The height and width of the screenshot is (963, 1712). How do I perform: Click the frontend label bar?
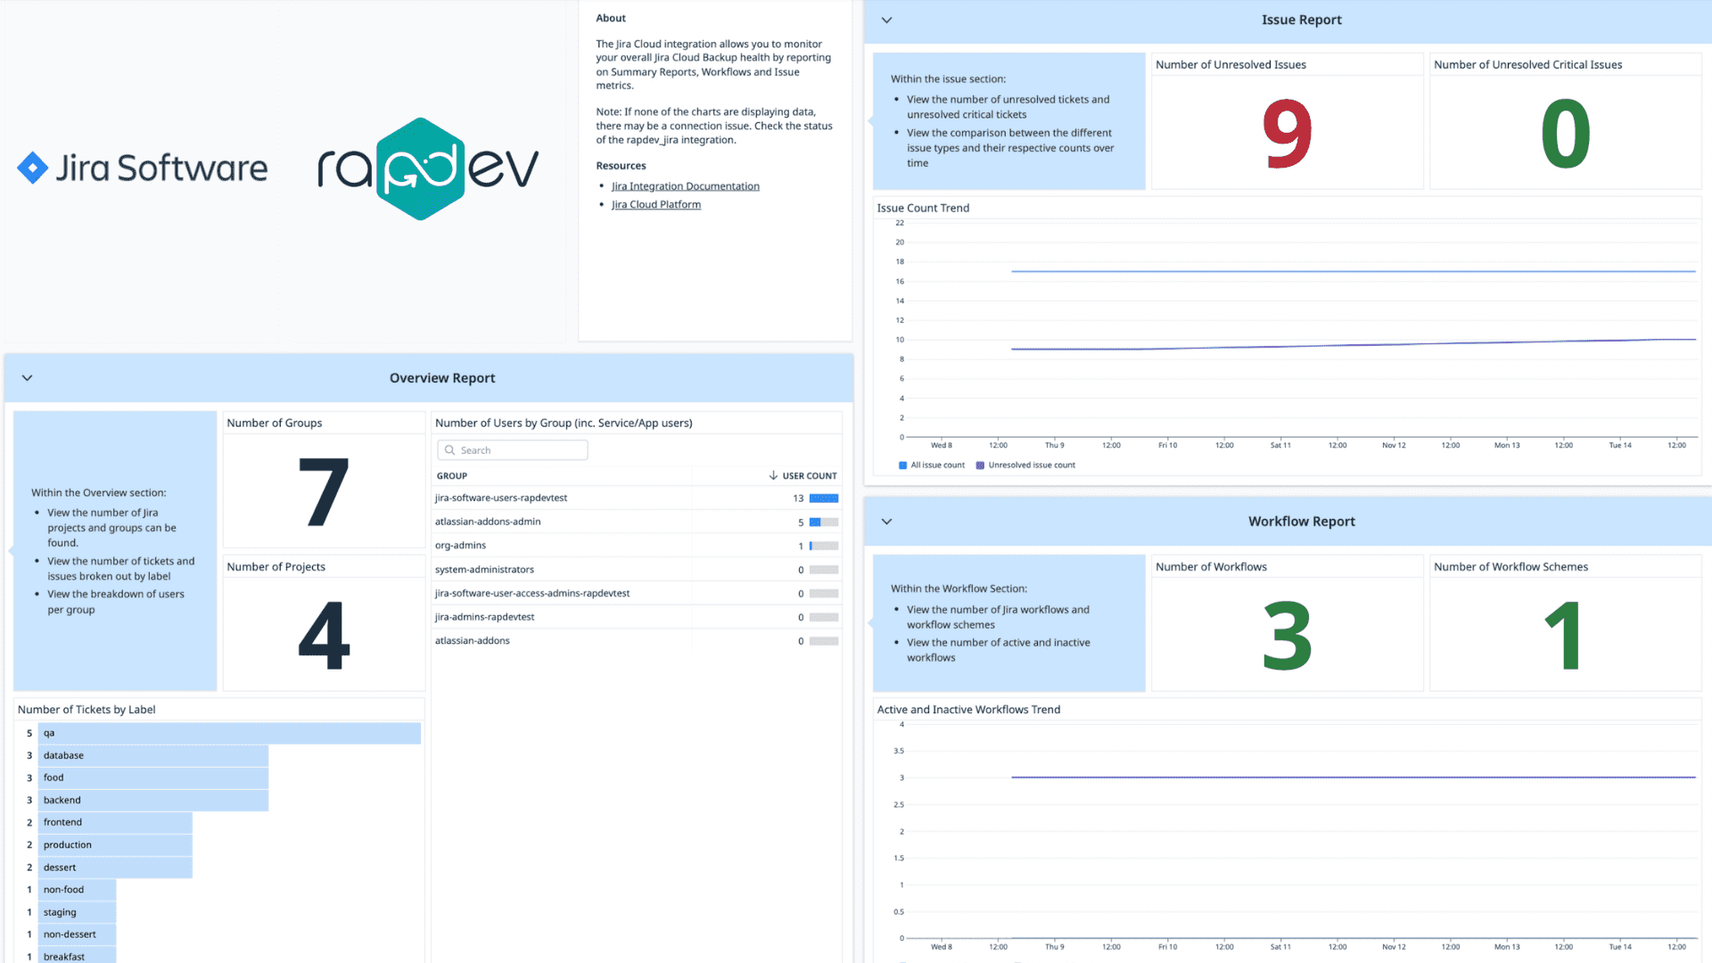[x=115, y=822]
